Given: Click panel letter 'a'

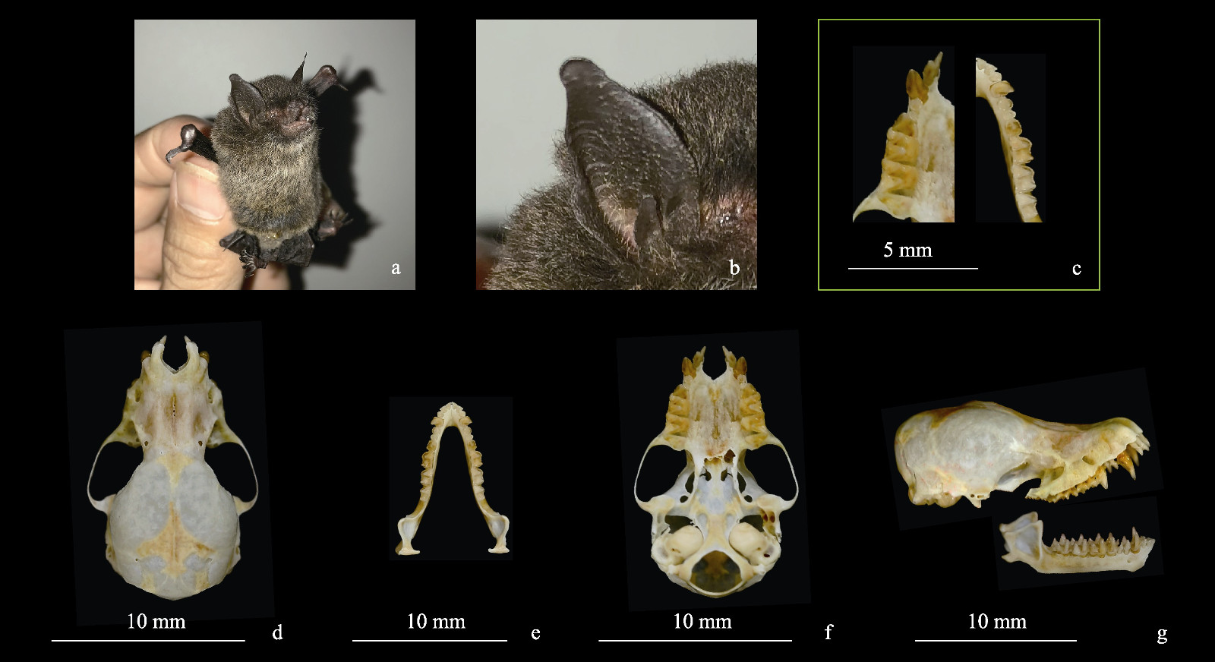Looking at the screenshot, I should (396, 267).
